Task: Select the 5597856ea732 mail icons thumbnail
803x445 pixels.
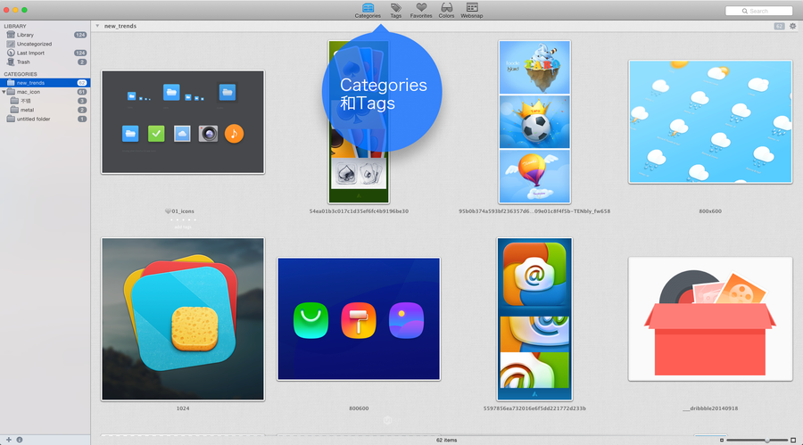Action: [534, 319]
